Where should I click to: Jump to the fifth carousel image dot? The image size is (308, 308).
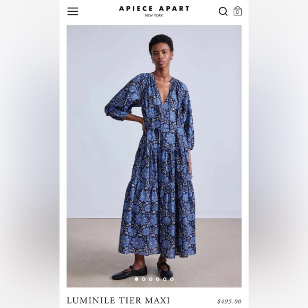[165, 279]
